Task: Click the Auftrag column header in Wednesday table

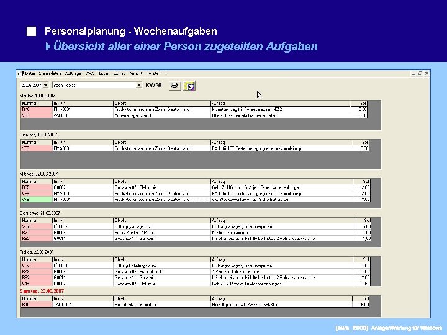Action: pos(282,181)
